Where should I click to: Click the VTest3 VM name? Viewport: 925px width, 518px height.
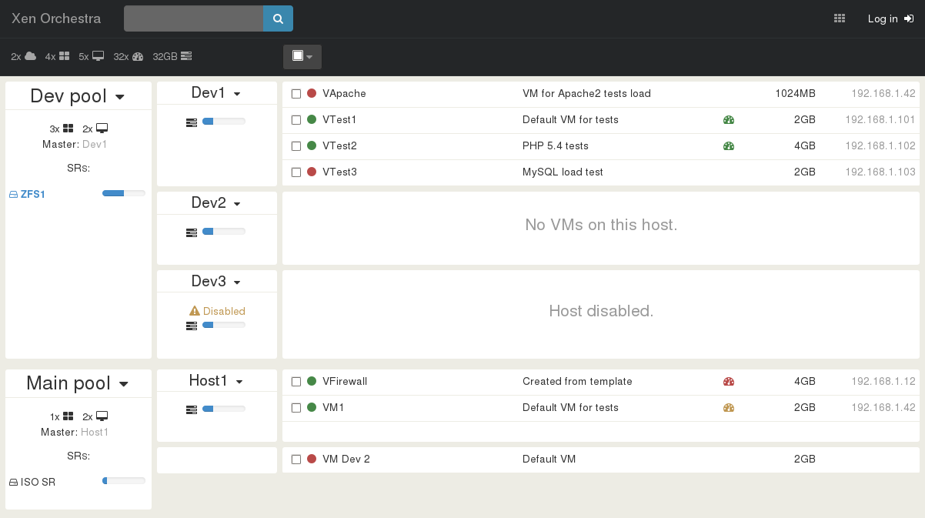click(339, 172)
